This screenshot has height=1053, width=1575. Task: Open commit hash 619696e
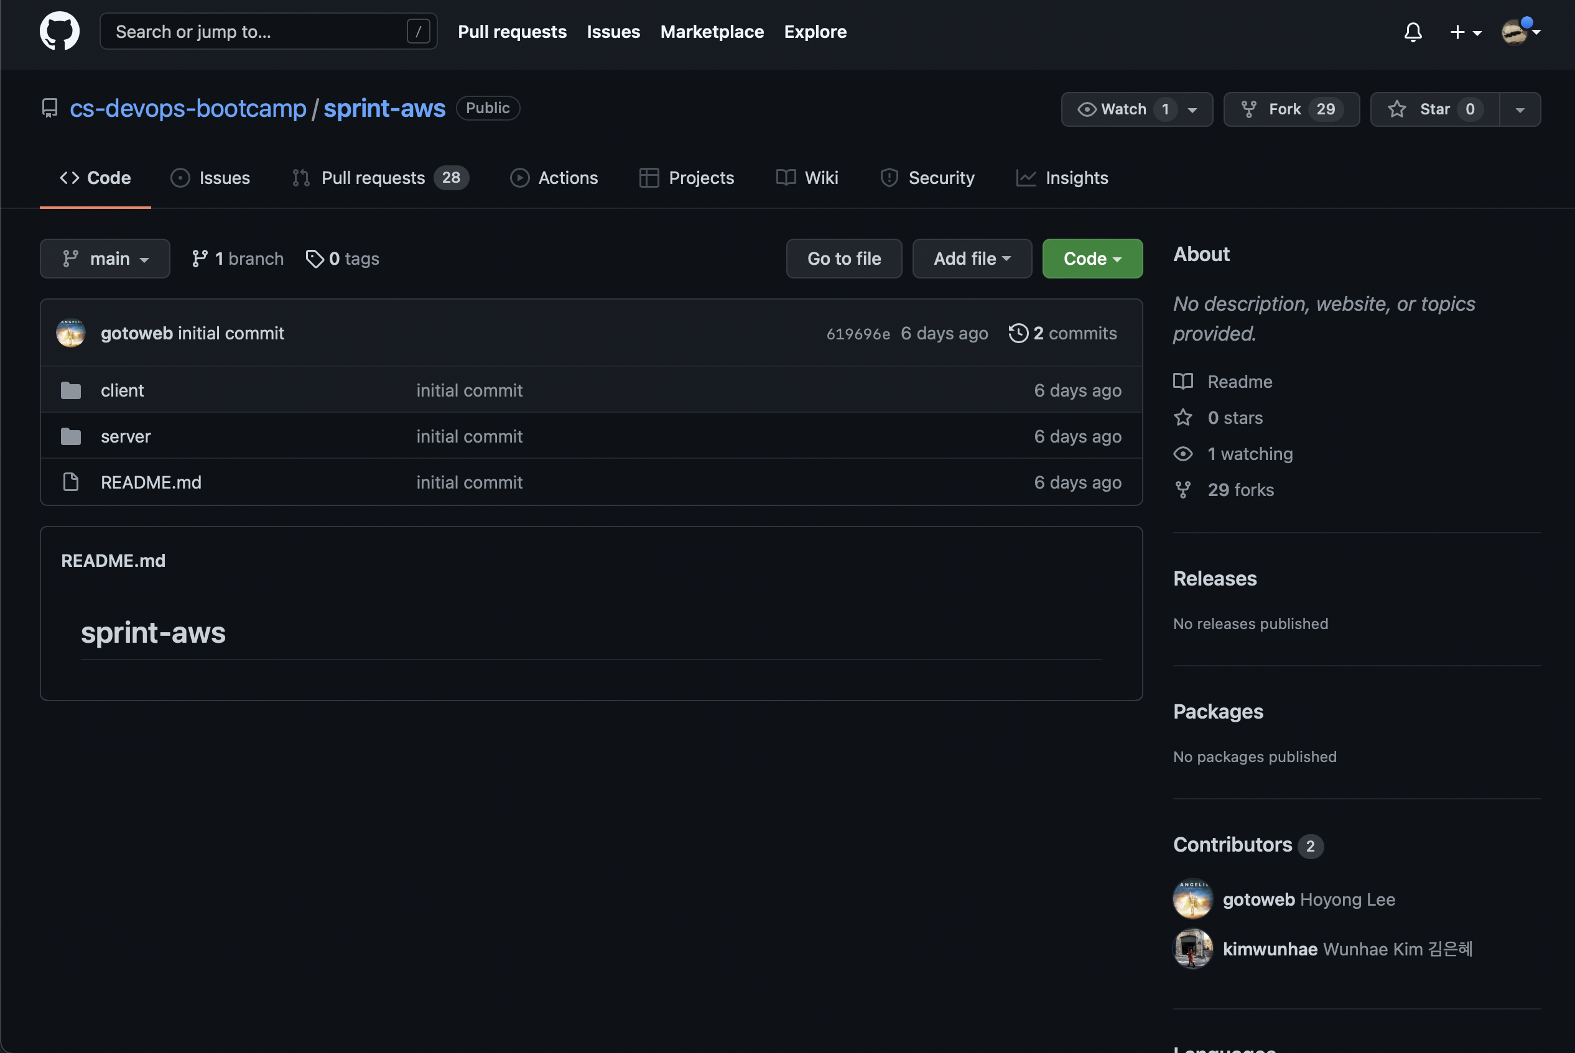858,334
